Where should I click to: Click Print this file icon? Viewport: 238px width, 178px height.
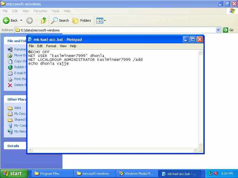point(10,79)
